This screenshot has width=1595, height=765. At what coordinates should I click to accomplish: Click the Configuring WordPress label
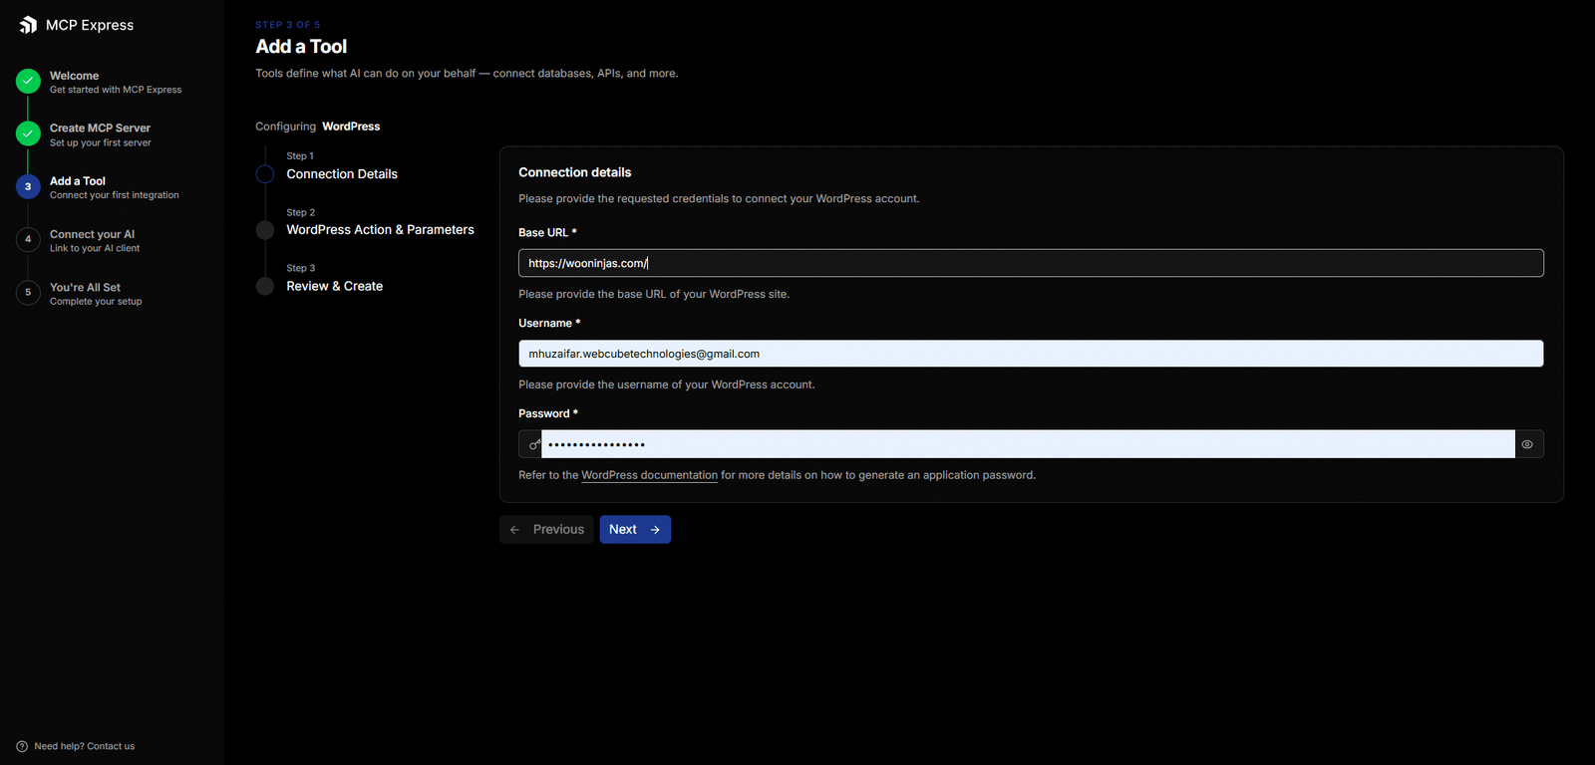click(x=318, y=127)
